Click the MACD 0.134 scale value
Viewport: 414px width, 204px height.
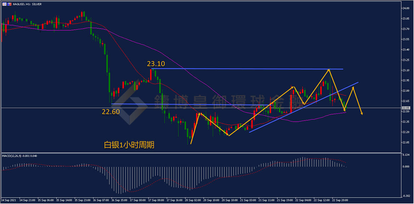[406, 155]
